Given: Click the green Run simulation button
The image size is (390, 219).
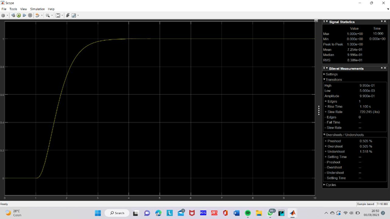Looking at the screenshot, I should 18,16.
